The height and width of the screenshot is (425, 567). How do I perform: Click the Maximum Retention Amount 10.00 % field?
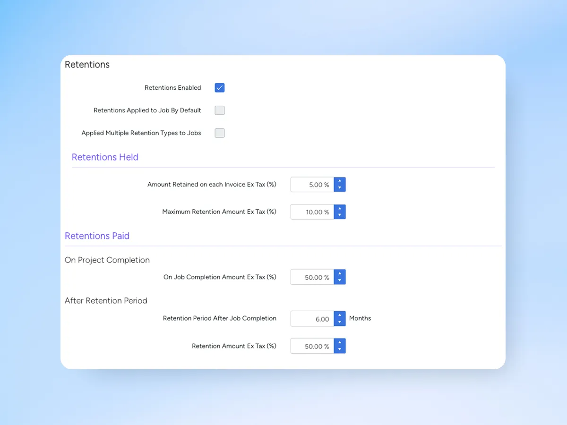(312, 212)
